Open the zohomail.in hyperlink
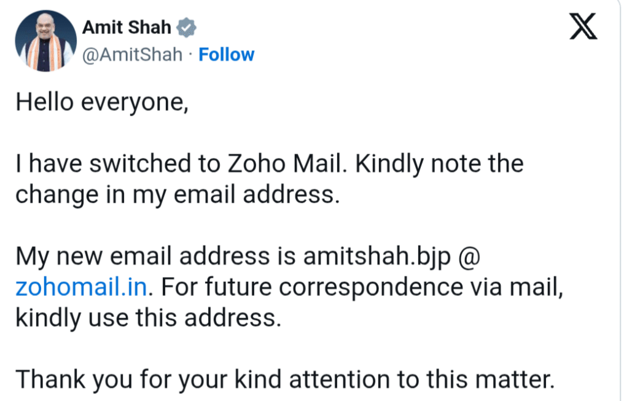Image resolution: width=629 pixels, height=401 pixels. tap(80, 287)
